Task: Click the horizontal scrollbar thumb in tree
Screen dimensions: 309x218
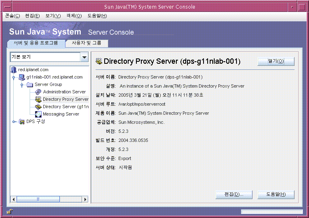Action: [38, 199]
